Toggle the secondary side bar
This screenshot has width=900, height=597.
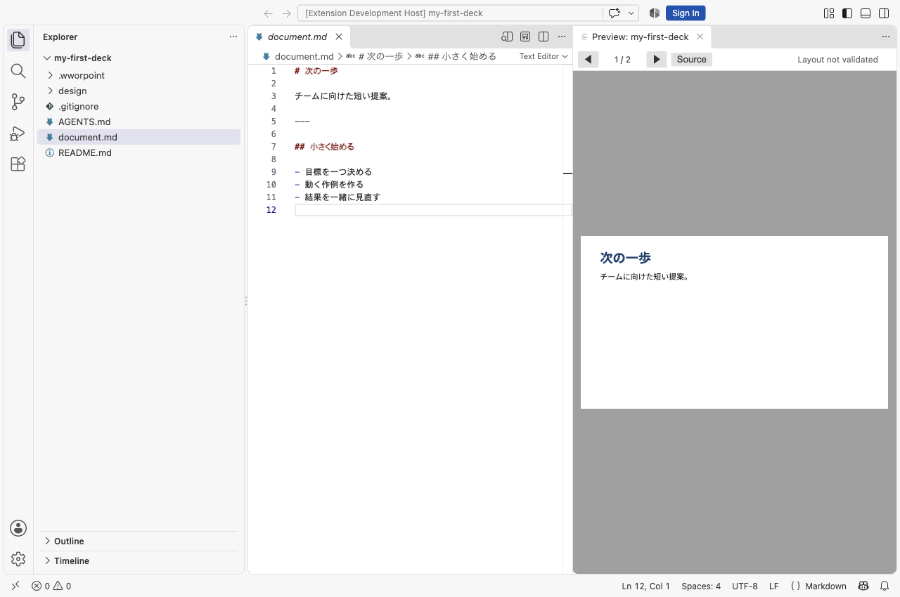[x=884, y=13]
